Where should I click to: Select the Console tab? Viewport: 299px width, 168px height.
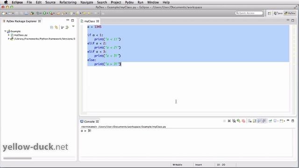[89, 121]
